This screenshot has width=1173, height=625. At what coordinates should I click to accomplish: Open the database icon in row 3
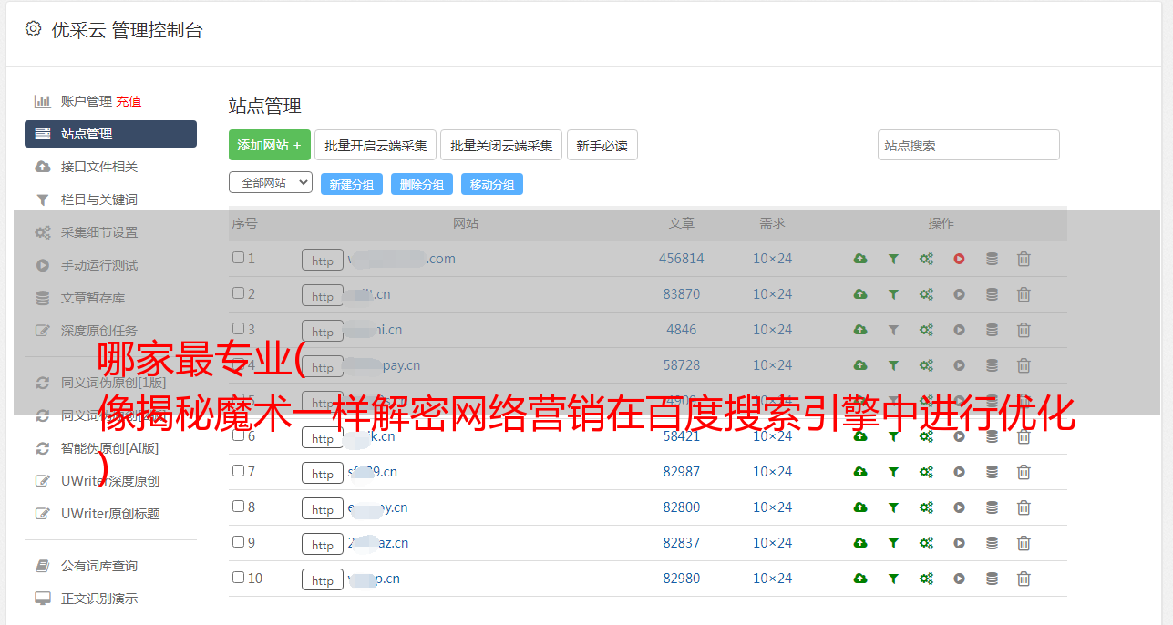pos(992,330)
